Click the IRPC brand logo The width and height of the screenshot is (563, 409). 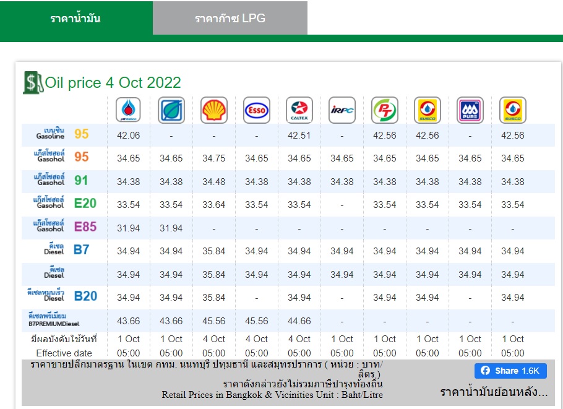coord(342,110)
